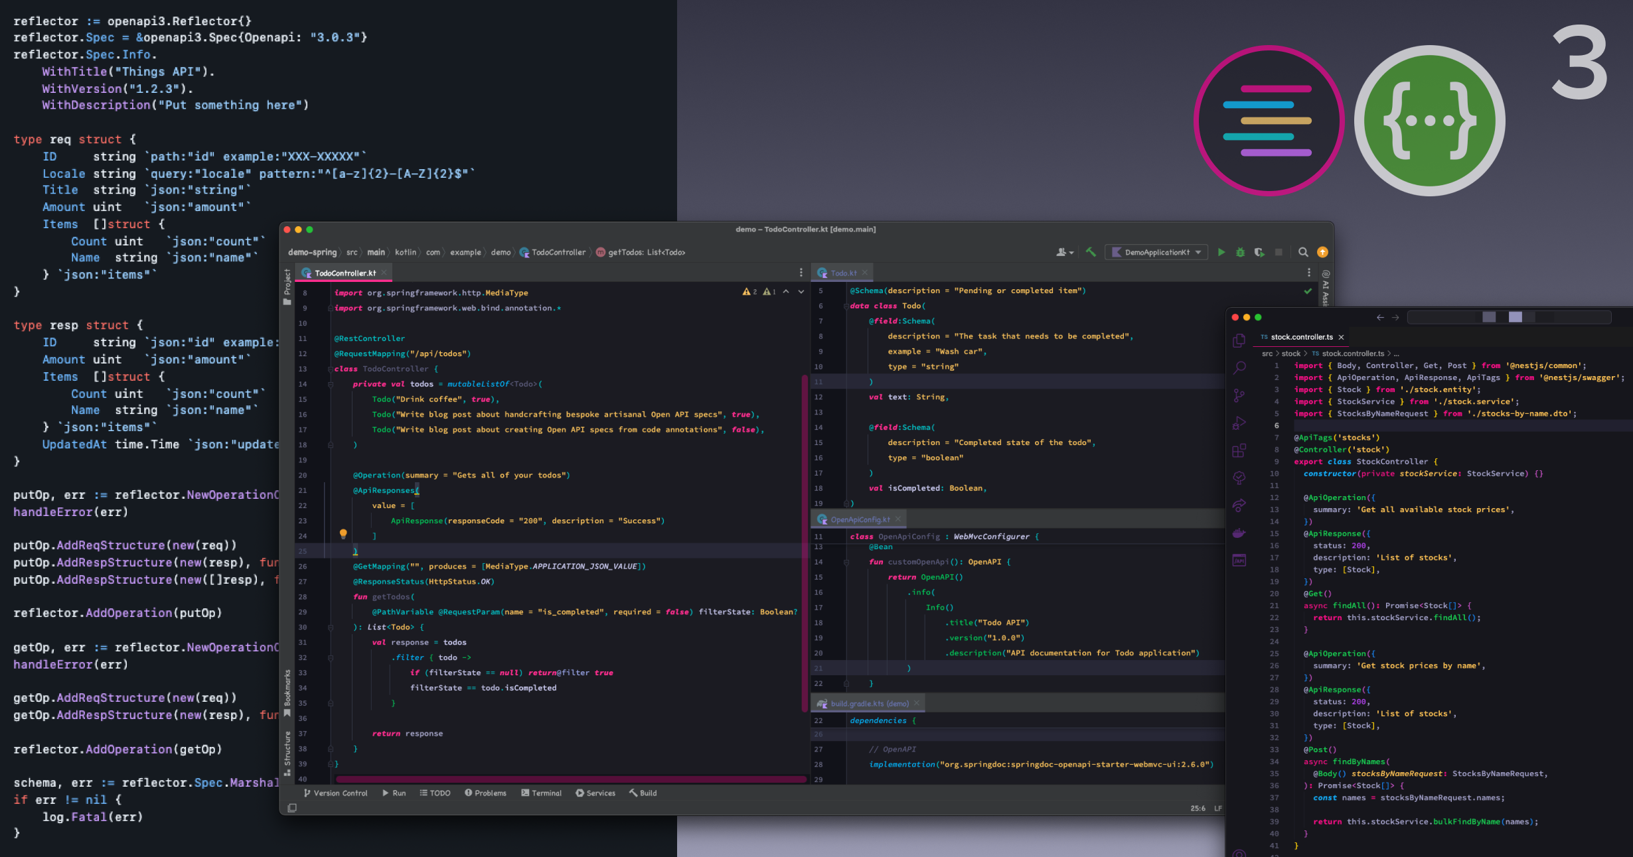Image resolution: width=1633 pixels, height=857 pixels.
Task: Click TodoController in the navigation breadcrumb
Action: (552, 252)
